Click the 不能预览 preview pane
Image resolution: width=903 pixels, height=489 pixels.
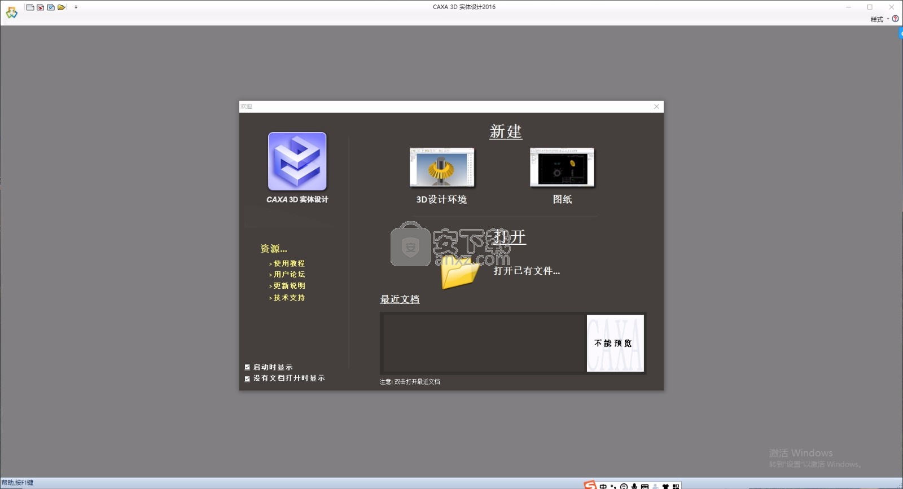615,343
